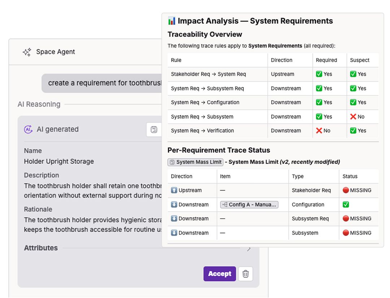Select the System Req → Subsystem Req rule

click(x=207, y=88)
